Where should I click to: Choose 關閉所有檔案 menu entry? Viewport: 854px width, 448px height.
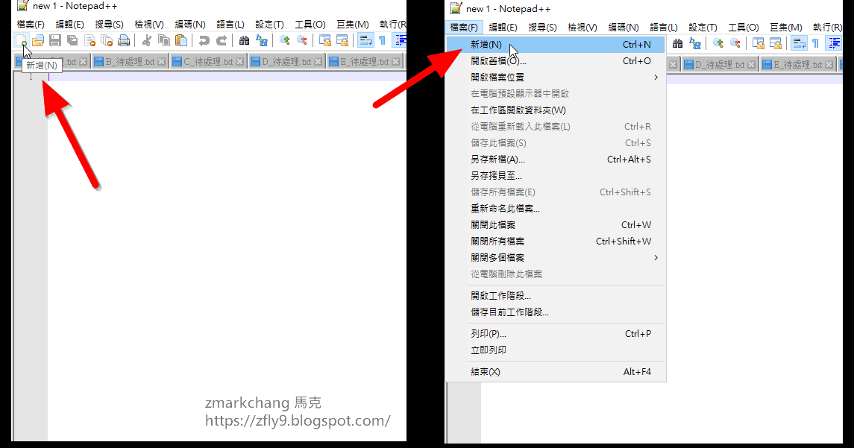pyautogui.click(x=556, y=242)
